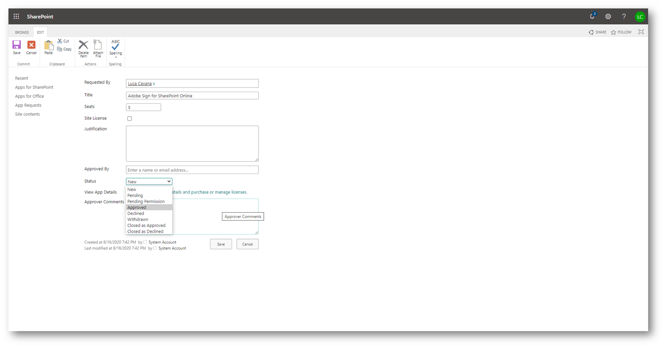The image size is (665, 348).
Task: Open Site contents in navigation
Action: click(x=27, y=114)
